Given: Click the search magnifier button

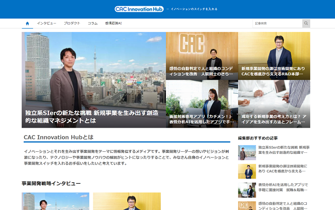Looking at the screenshot, I should pos(306,23).
